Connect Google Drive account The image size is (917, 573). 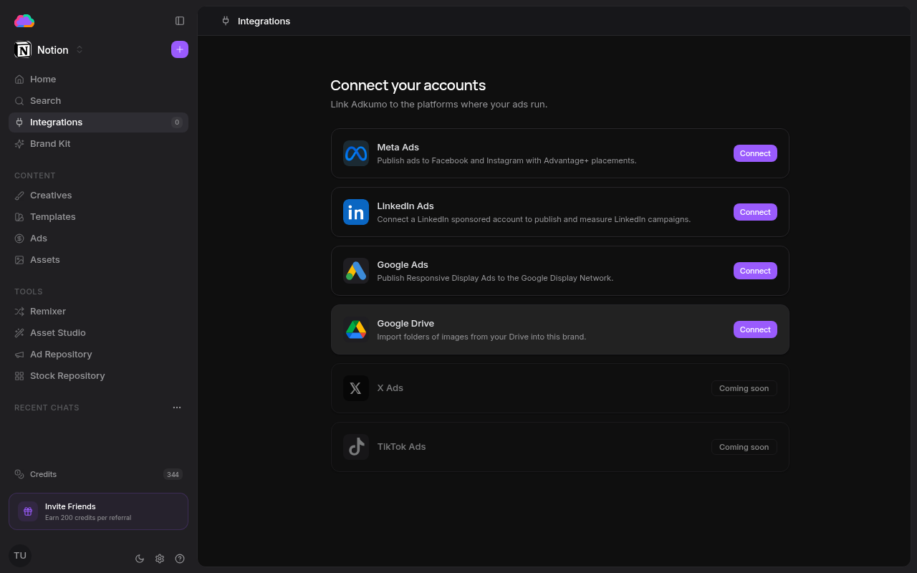pyautogui.click(x=755, y=329)
